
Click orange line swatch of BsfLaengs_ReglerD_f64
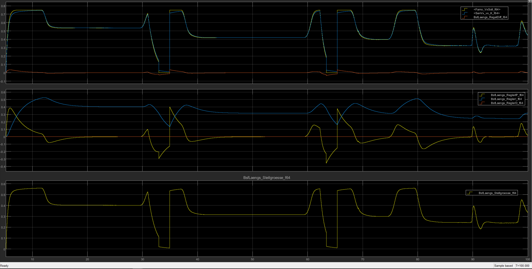482,103
